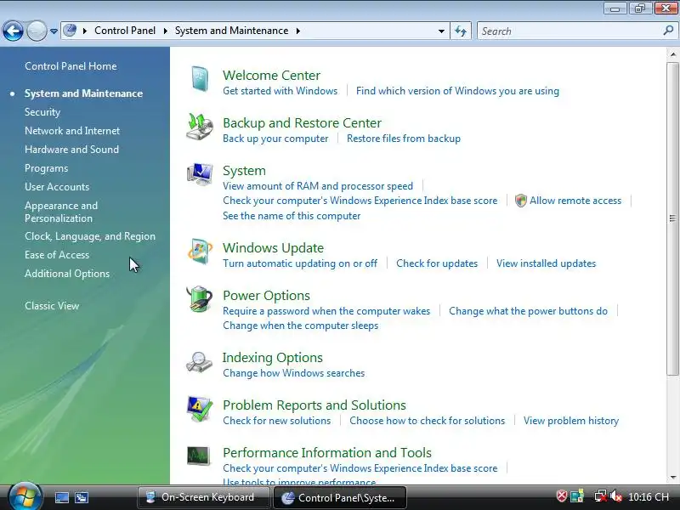Screen dimensions: 680x510
Task: Open Appearance and Personalization category
Action: pos(61,212)
